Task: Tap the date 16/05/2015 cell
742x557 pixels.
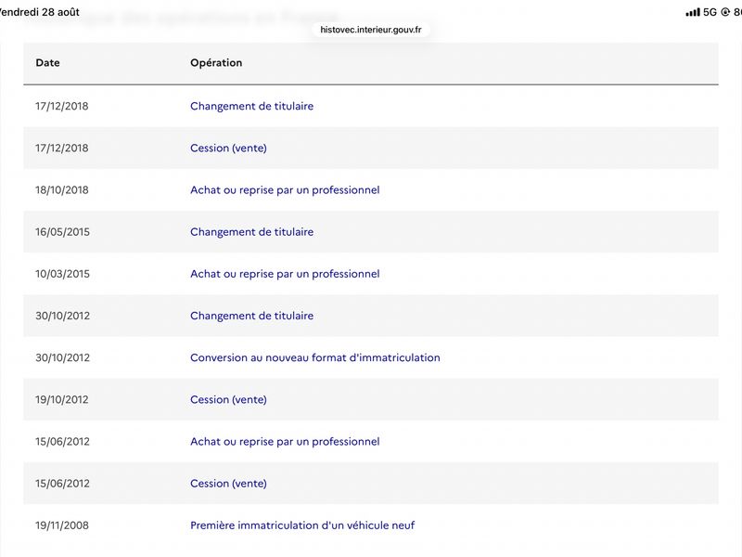Action: coord(62,232)
